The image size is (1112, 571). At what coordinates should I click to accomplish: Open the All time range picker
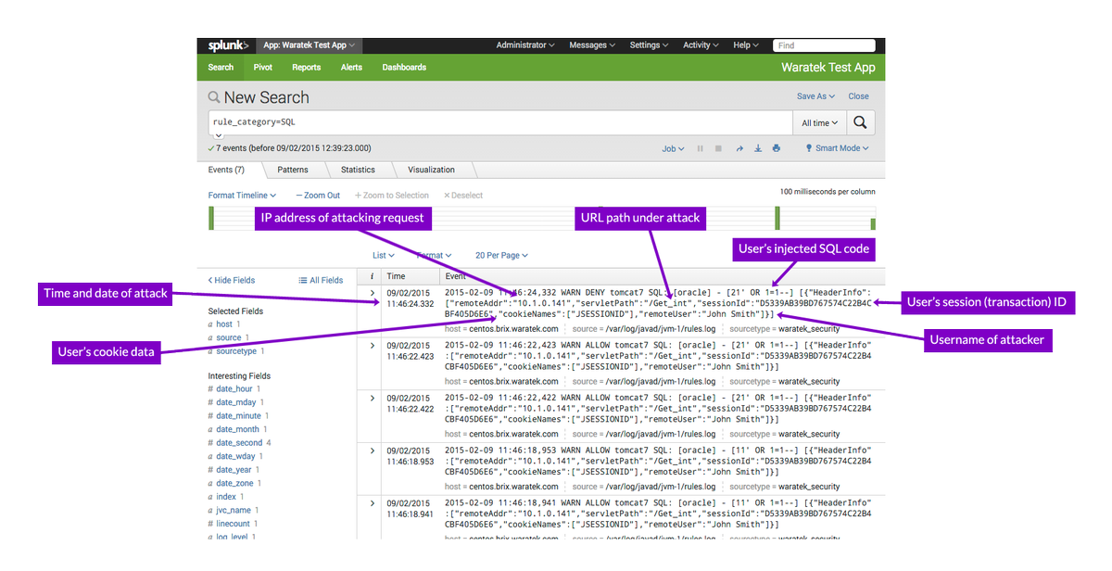(x=820, y=122)
